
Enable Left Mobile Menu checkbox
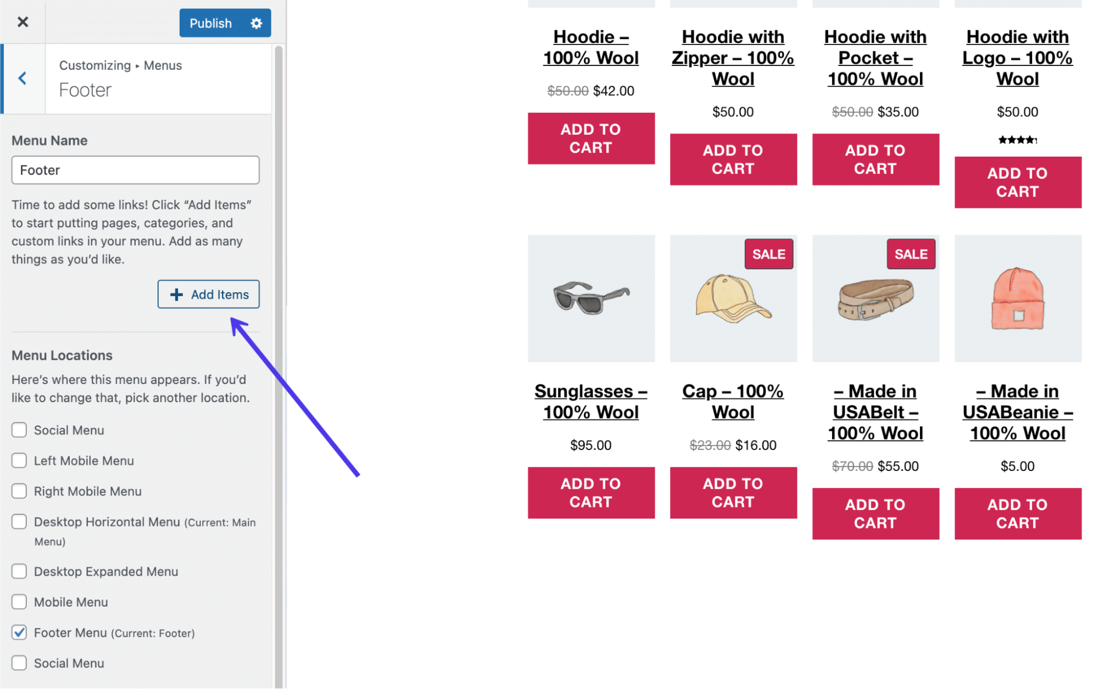coord(18,460)
